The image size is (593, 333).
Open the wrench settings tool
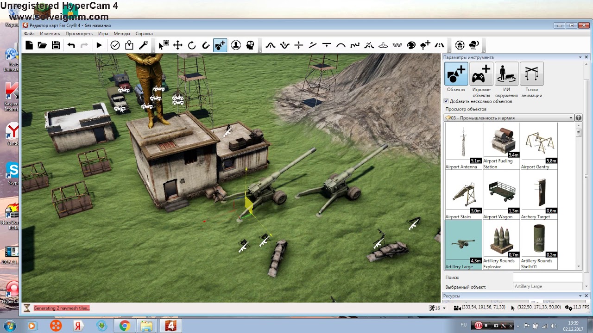tap(143, 45)
